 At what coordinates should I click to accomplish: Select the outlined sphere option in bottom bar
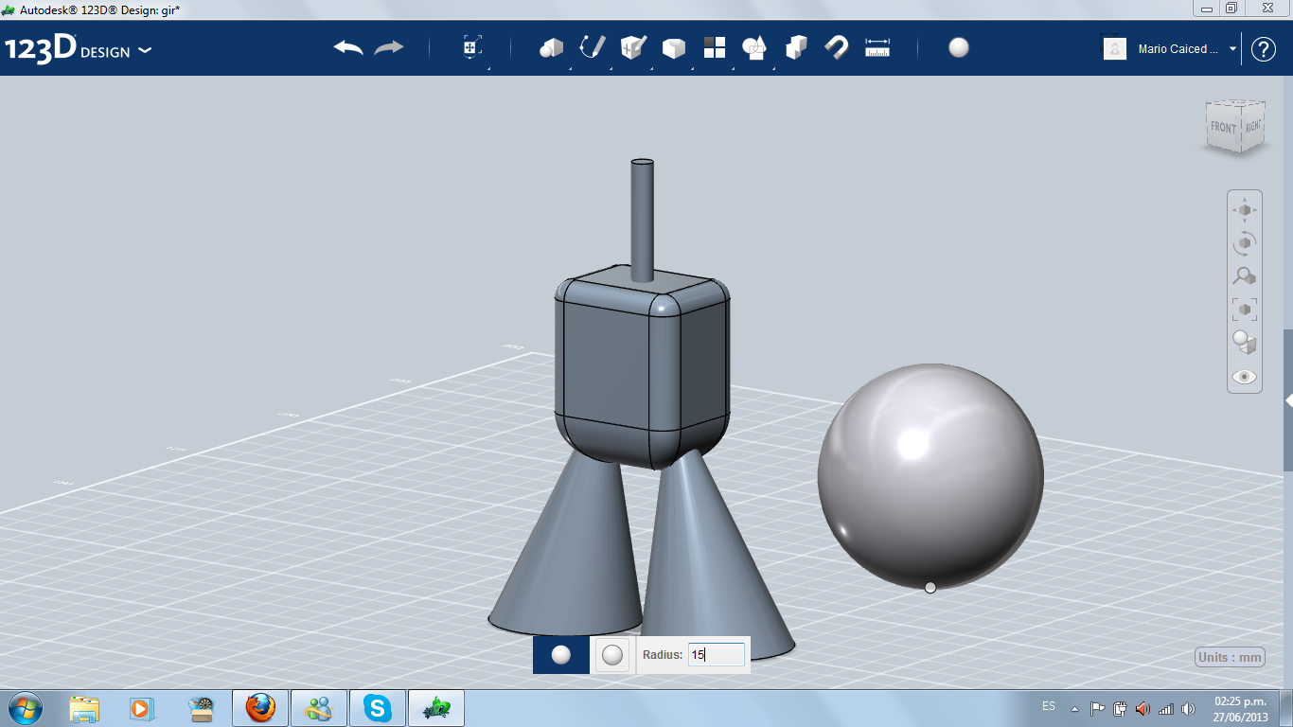pyautogui.click(x=612, y=654)
